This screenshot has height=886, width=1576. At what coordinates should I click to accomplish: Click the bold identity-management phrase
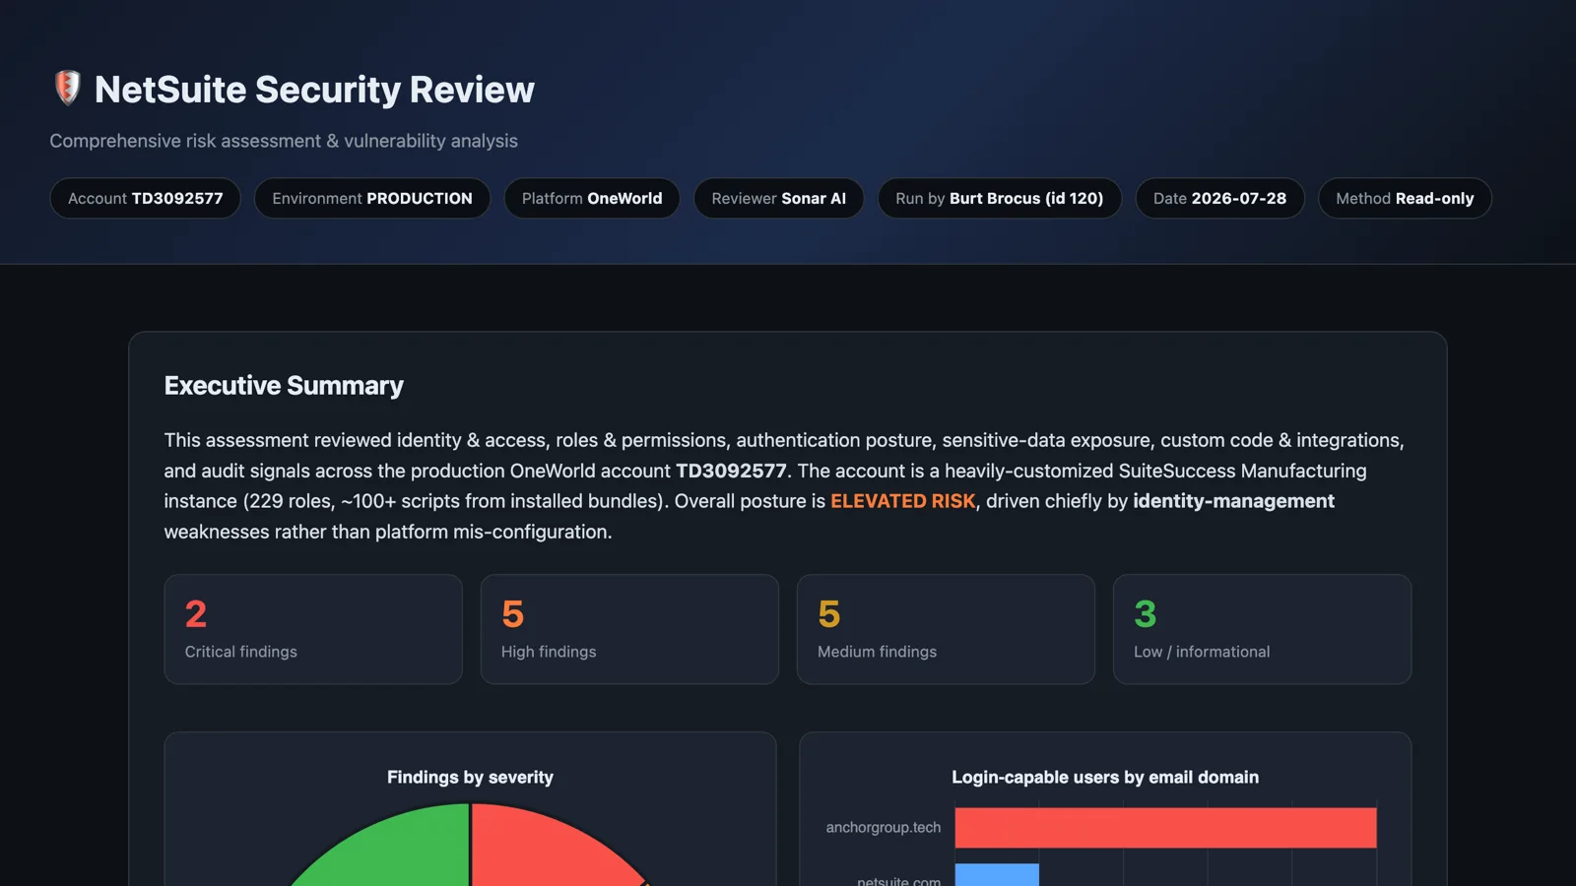[1233, 501]
